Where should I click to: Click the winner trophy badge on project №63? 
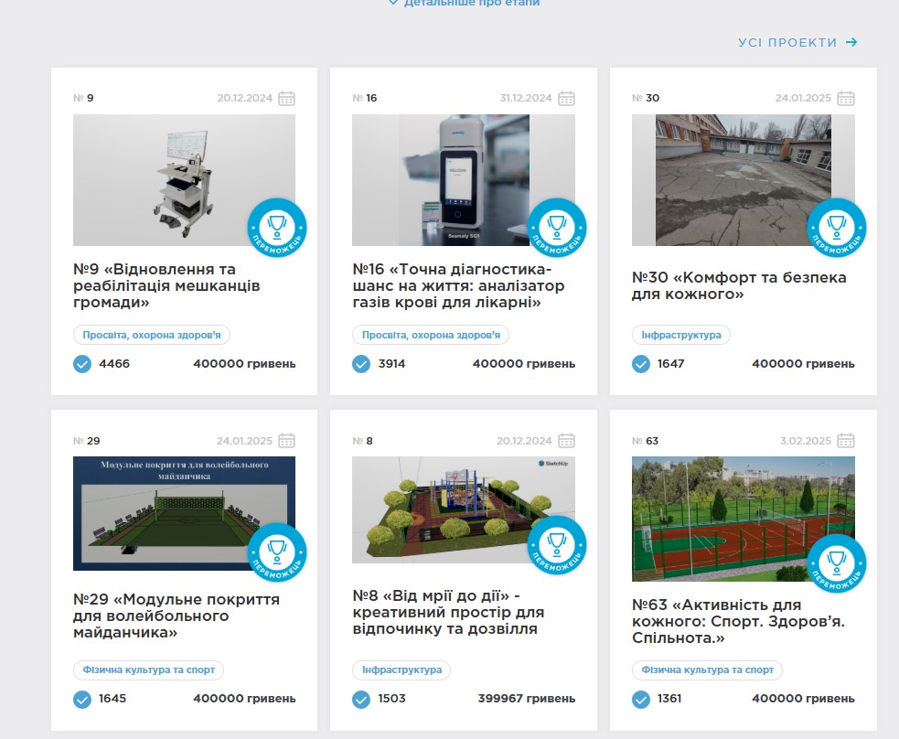click(836, 563)
